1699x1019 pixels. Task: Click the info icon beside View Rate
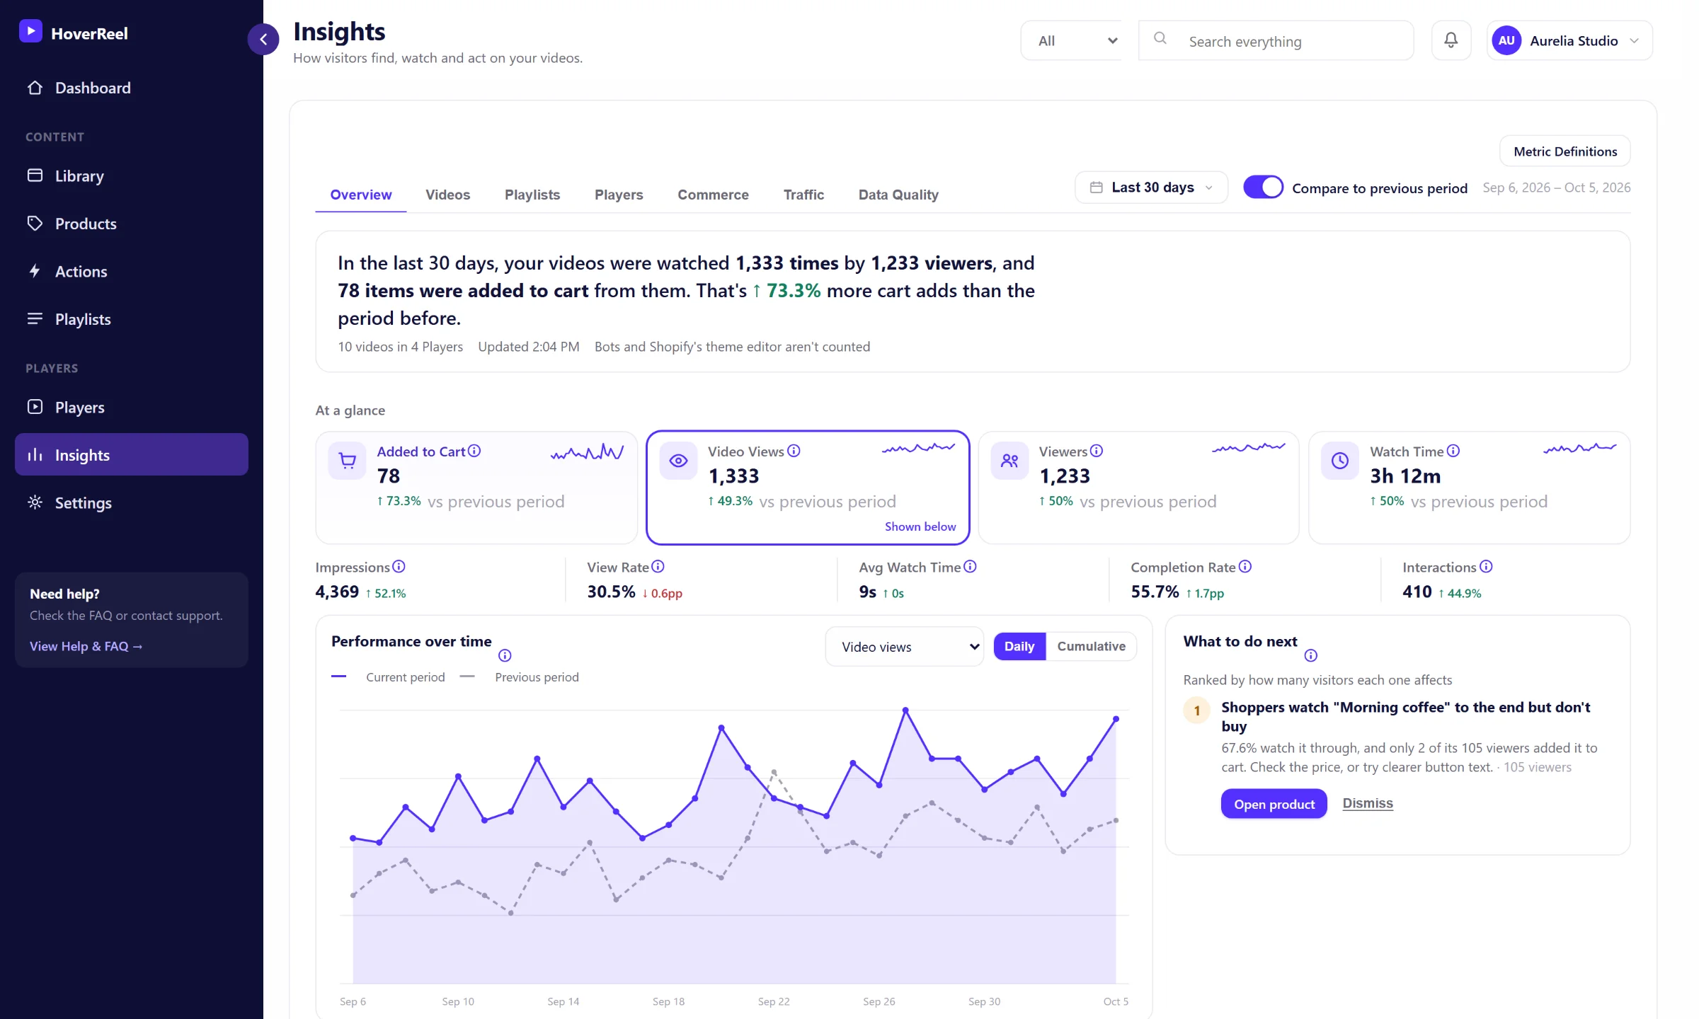click(x=658, y=567)
